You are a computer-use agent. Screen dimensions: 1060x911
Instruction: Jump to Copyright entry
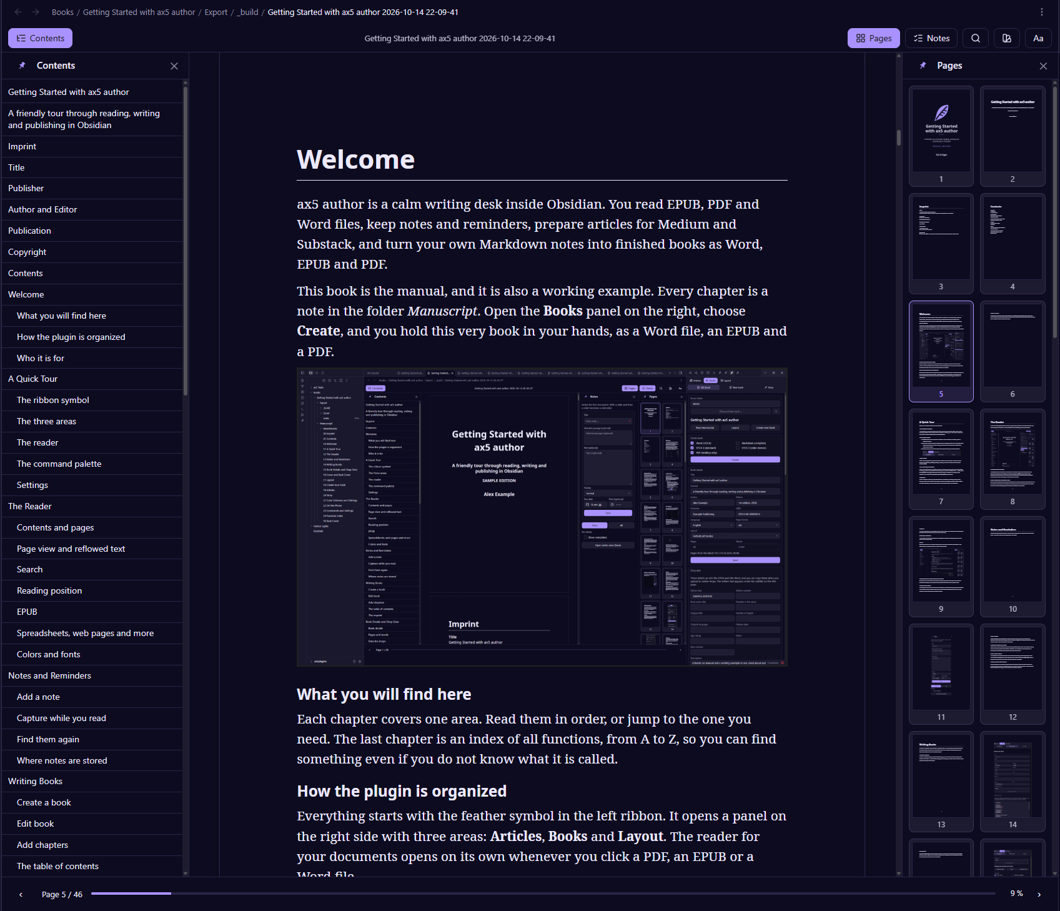92,252
